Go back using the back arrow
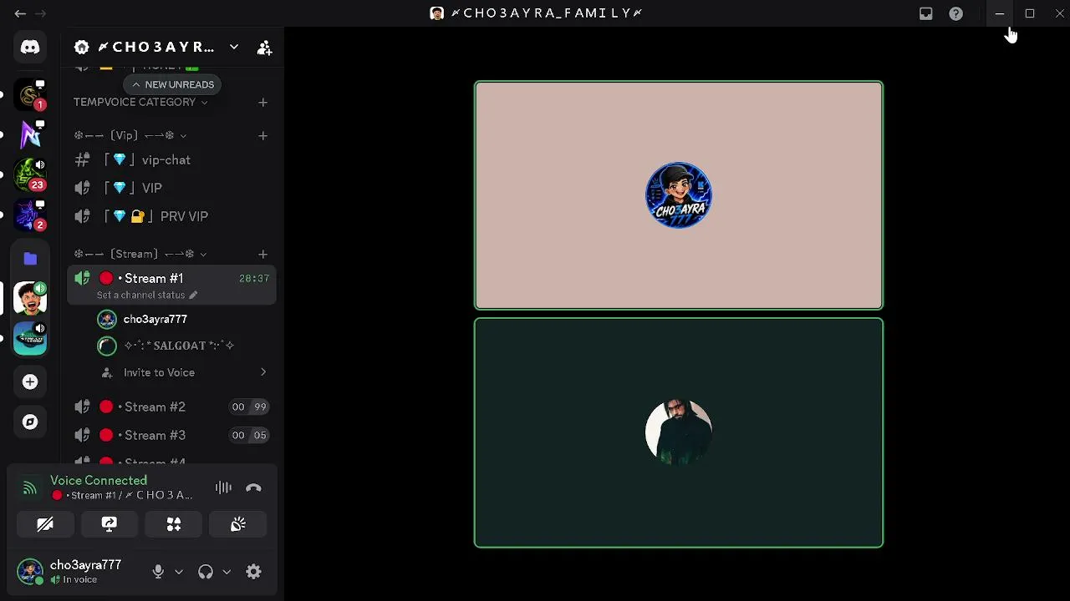 tap(20, 13)
